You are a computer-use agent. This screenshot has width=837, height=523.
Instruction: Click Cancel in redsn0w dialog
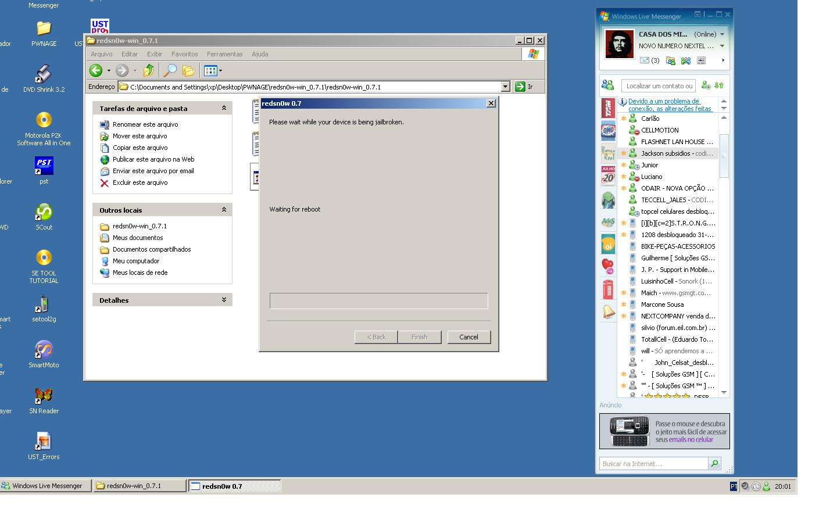[468, 337]
